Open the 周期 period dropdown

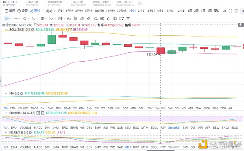[x=51, y=11]
